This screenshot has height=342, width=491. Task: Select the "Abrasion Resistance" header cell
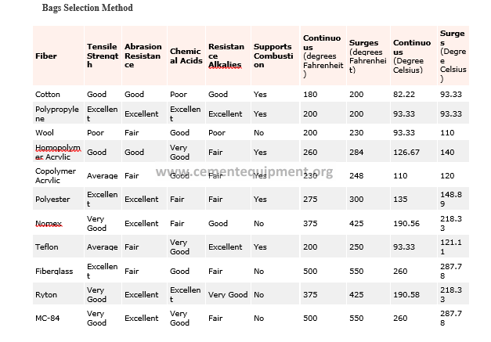point(142,56)
